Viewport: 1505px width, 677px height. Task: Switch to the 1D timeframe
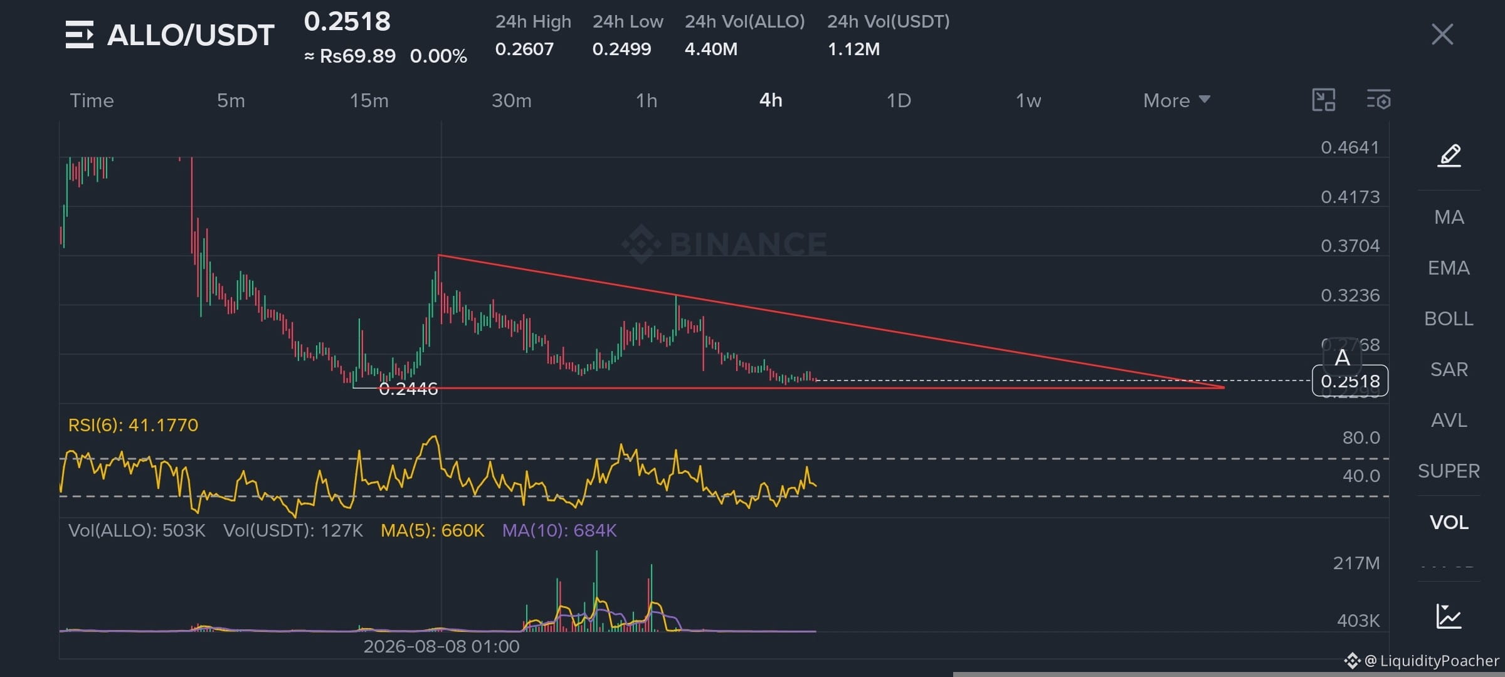899,100
